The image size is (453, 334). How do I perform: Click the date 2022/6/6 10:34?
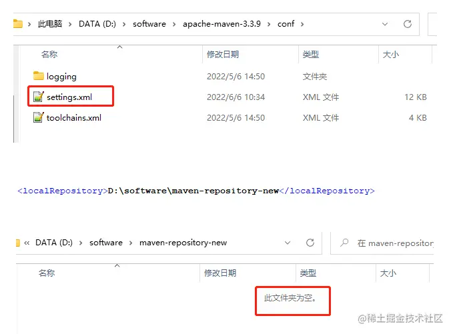tap(236, 97)
